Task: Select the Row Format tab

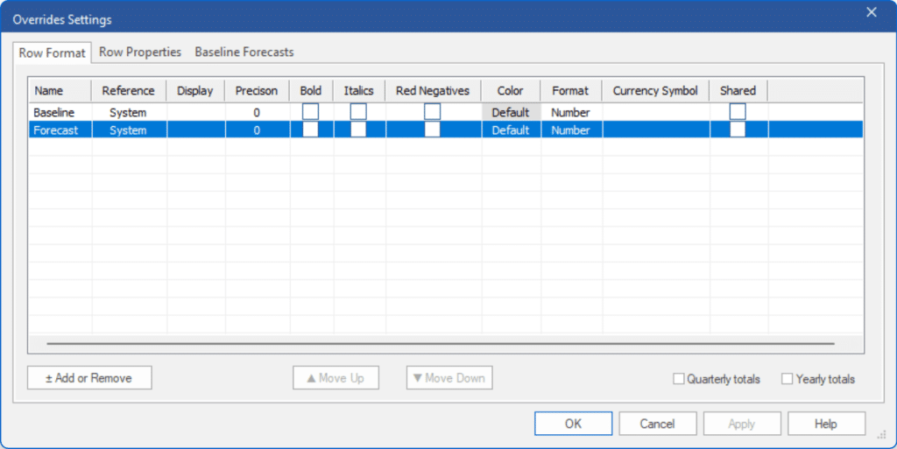Action: [53, 53]
